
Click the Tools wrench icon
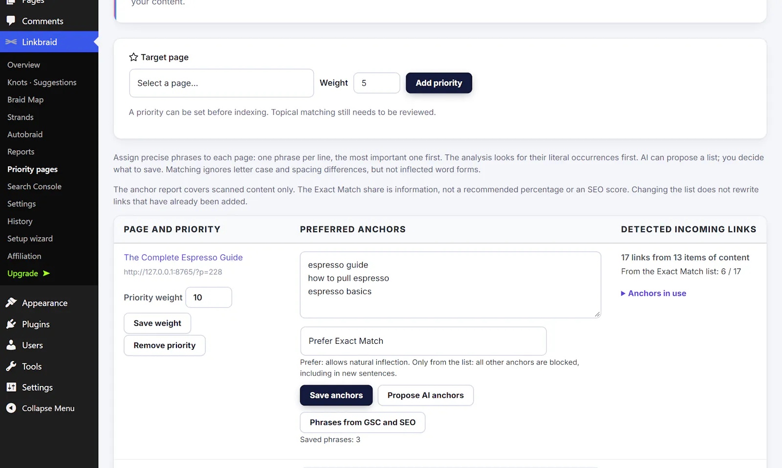click(x=11, y=366)
